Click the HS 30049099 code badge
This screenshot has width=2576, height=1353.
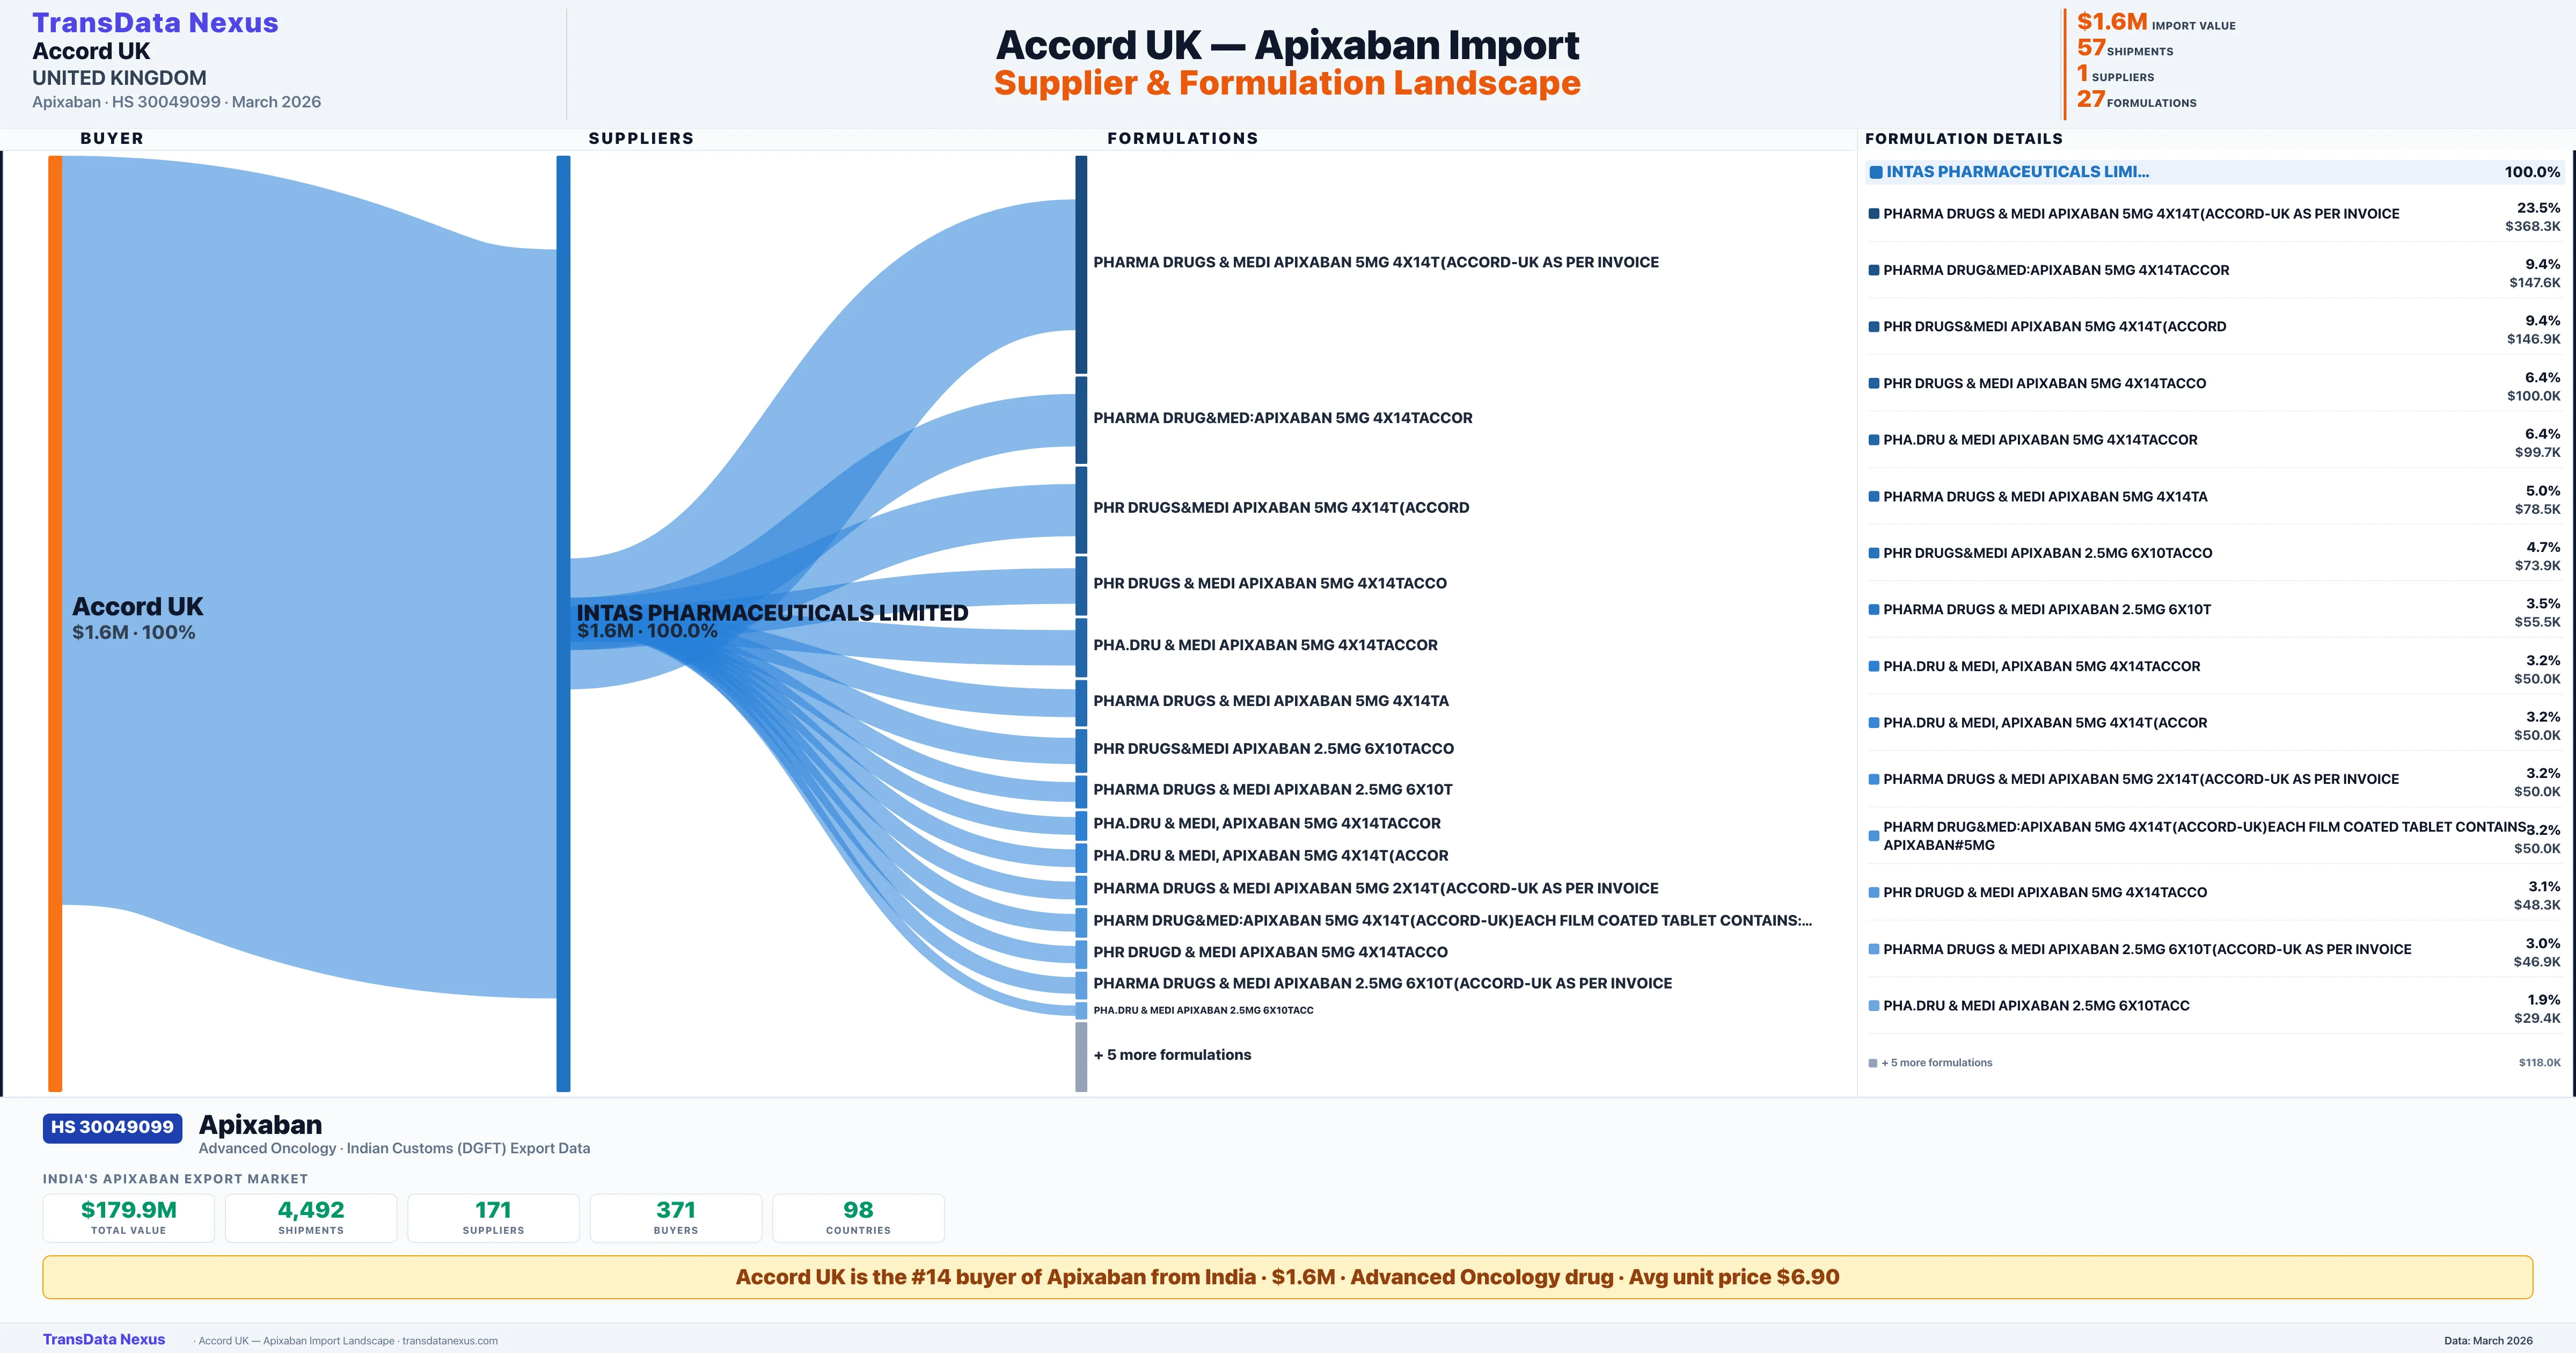111,1128
